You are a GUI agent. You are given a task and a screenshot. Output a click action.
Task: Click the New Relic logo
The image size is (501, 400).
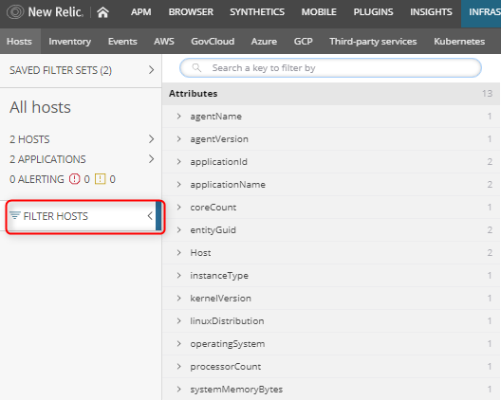pos(45,12)
